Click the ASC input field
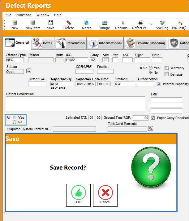 click(x=127, y=60)
